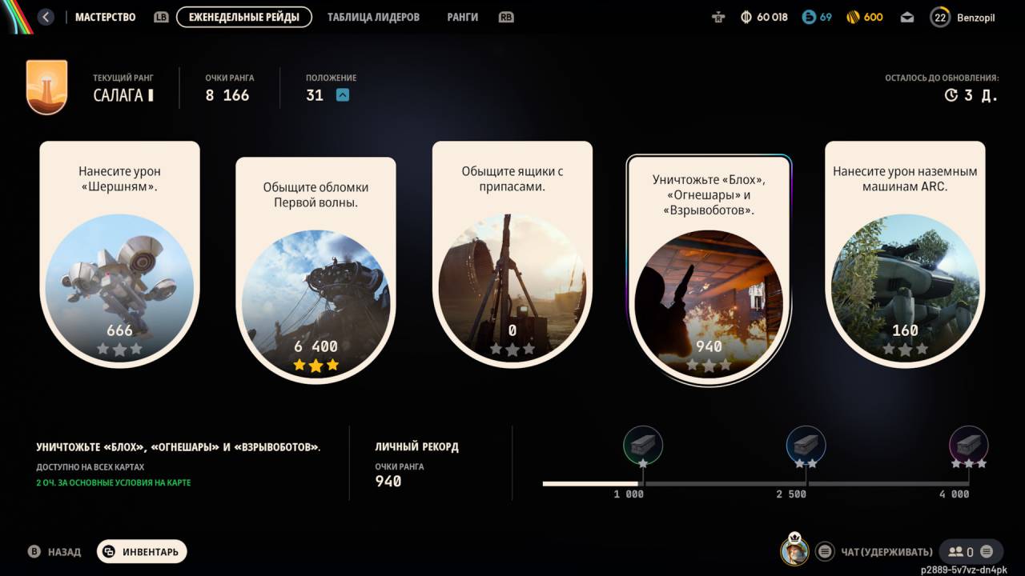The width and height of the screenshot is (1025, 576).
Task: Click the Салага rank badge emblem
Action: coord(46,87)
